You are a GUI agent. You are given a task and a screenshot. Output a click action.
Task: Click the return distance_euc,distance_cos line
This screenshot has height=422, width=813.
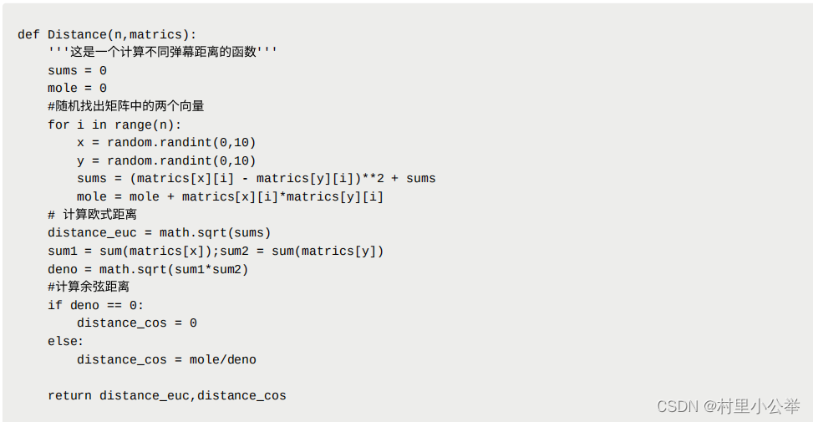[x=167, y=395]
